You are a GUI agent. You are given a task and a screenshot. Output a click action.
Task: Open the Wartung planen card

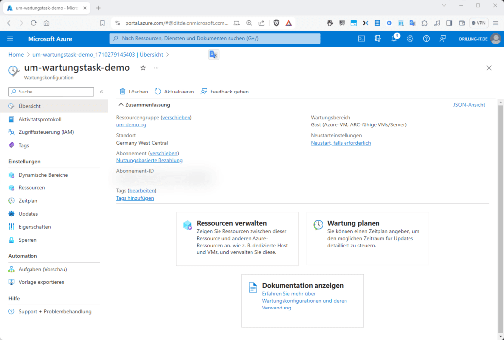(x=368, y=238)
